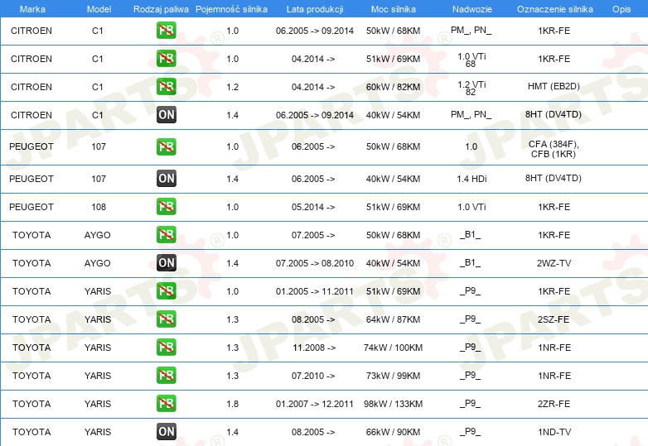This screenshot has width=648, height=446.
Task: Click the 73kW / 99KM power cell
Action: coord(393,376)
